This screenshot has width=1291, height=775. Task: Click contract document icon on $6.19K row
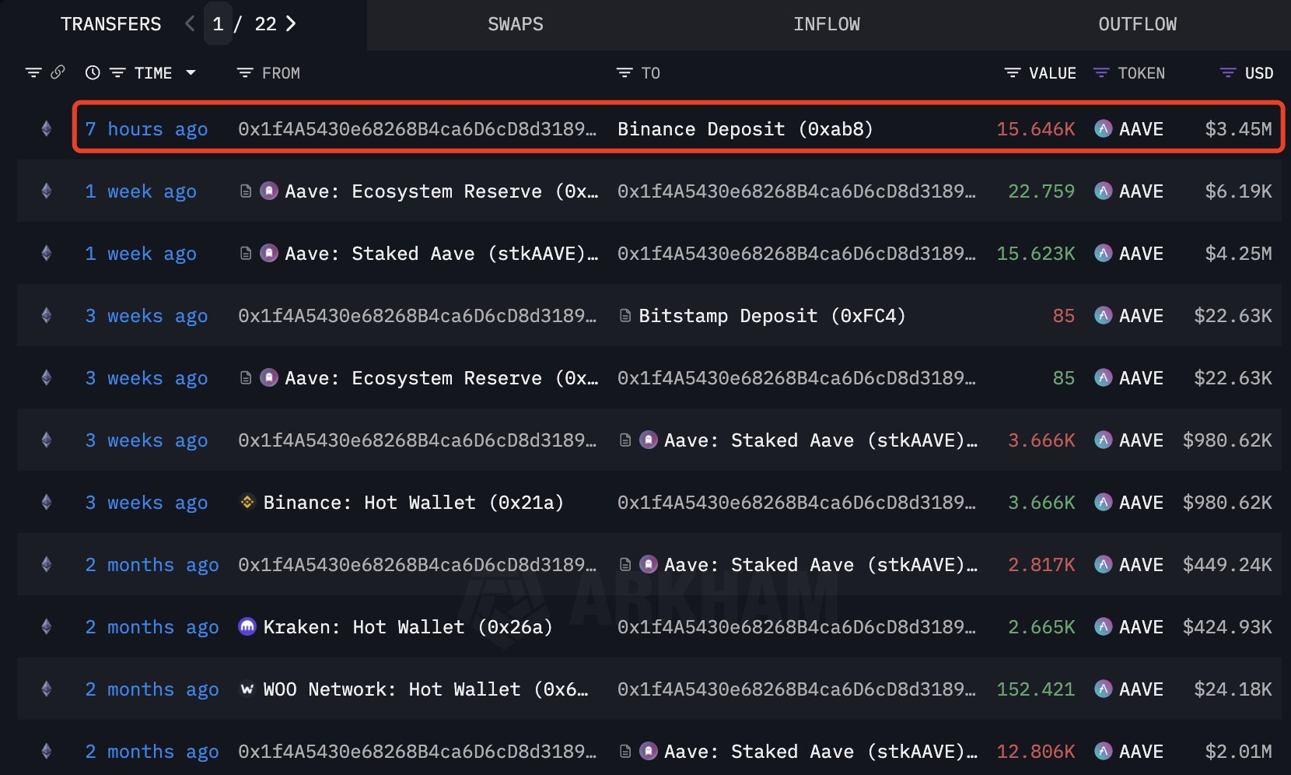tap(246, 191)
